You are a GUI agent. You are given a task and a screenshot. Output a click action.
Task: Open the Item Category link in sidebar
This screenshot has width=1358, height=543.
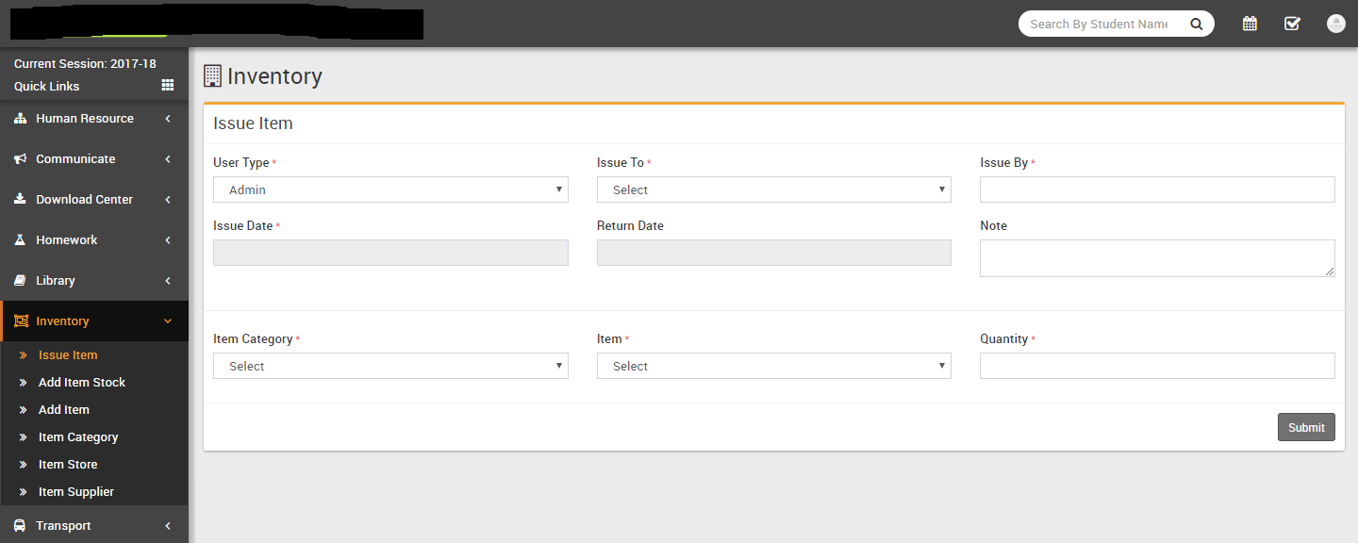click(77, 437)
